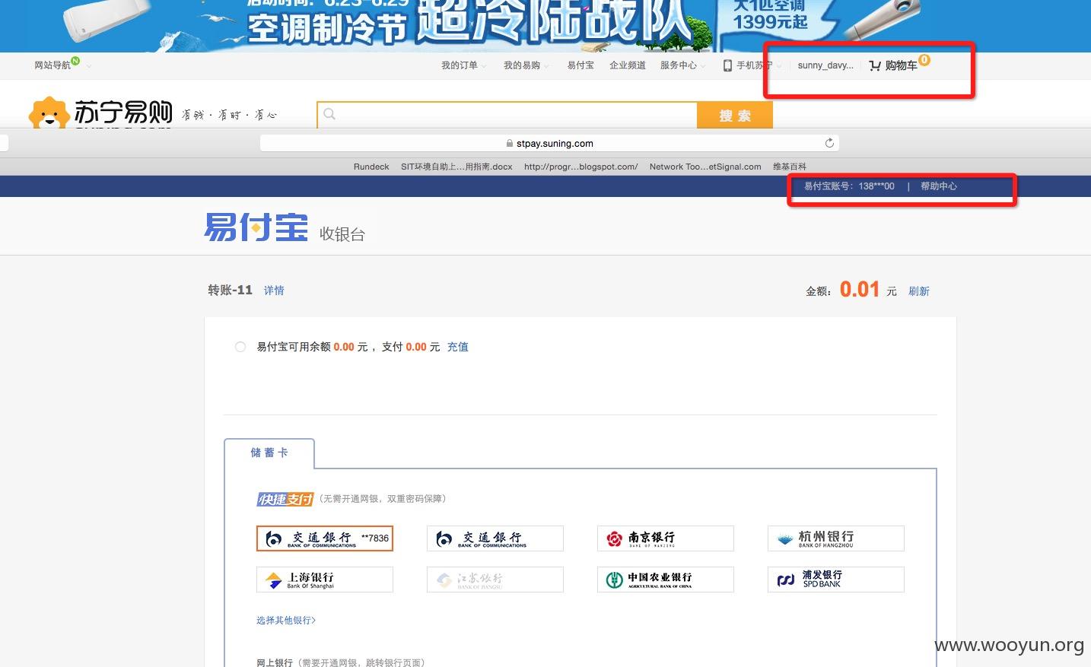
Task: Click the mobile phone icon near 手机苏宁
Action: click(727, 65)
